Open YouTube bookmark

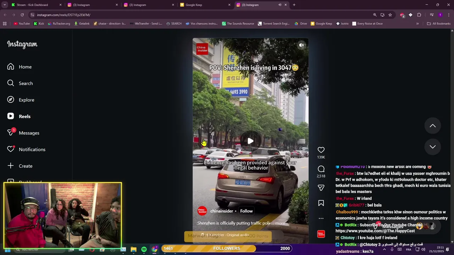tap(22, 24)
